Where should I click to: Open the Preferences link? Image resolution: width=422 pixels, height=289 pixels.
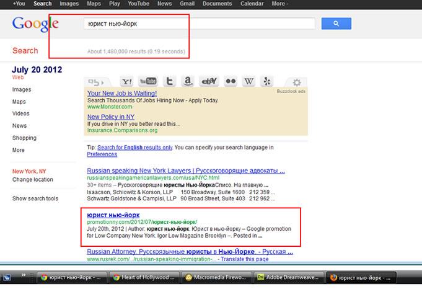(x=102, y=154)
